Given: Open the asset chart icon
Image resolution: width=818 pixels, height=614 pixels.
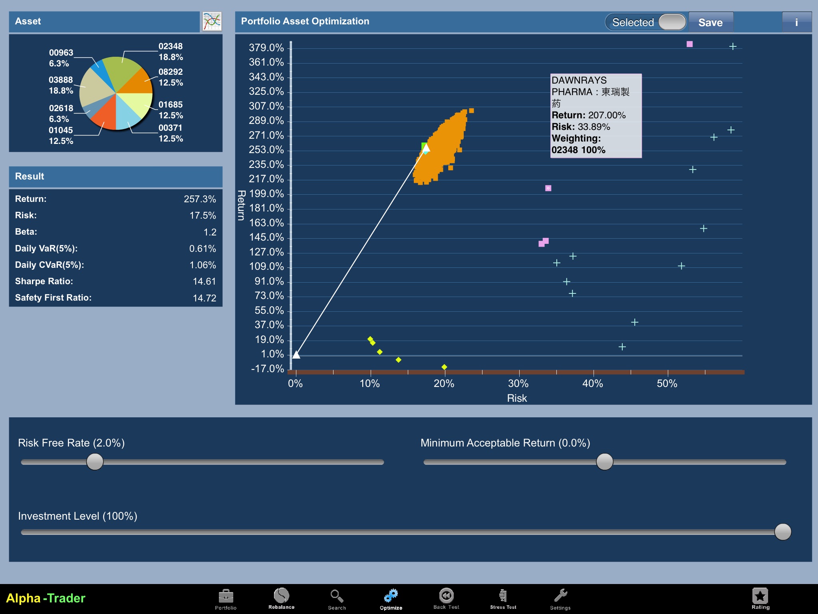Looking at the screenshot, I should tap(212, 22).
